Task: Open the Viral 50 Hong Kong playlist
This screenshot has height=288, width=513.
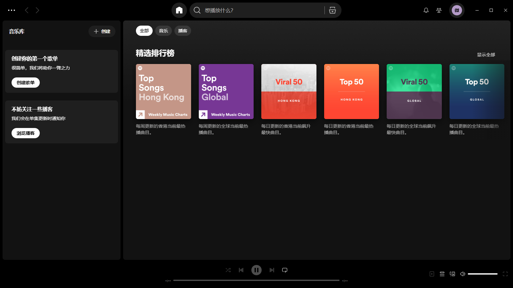Action: coord(288,92)
